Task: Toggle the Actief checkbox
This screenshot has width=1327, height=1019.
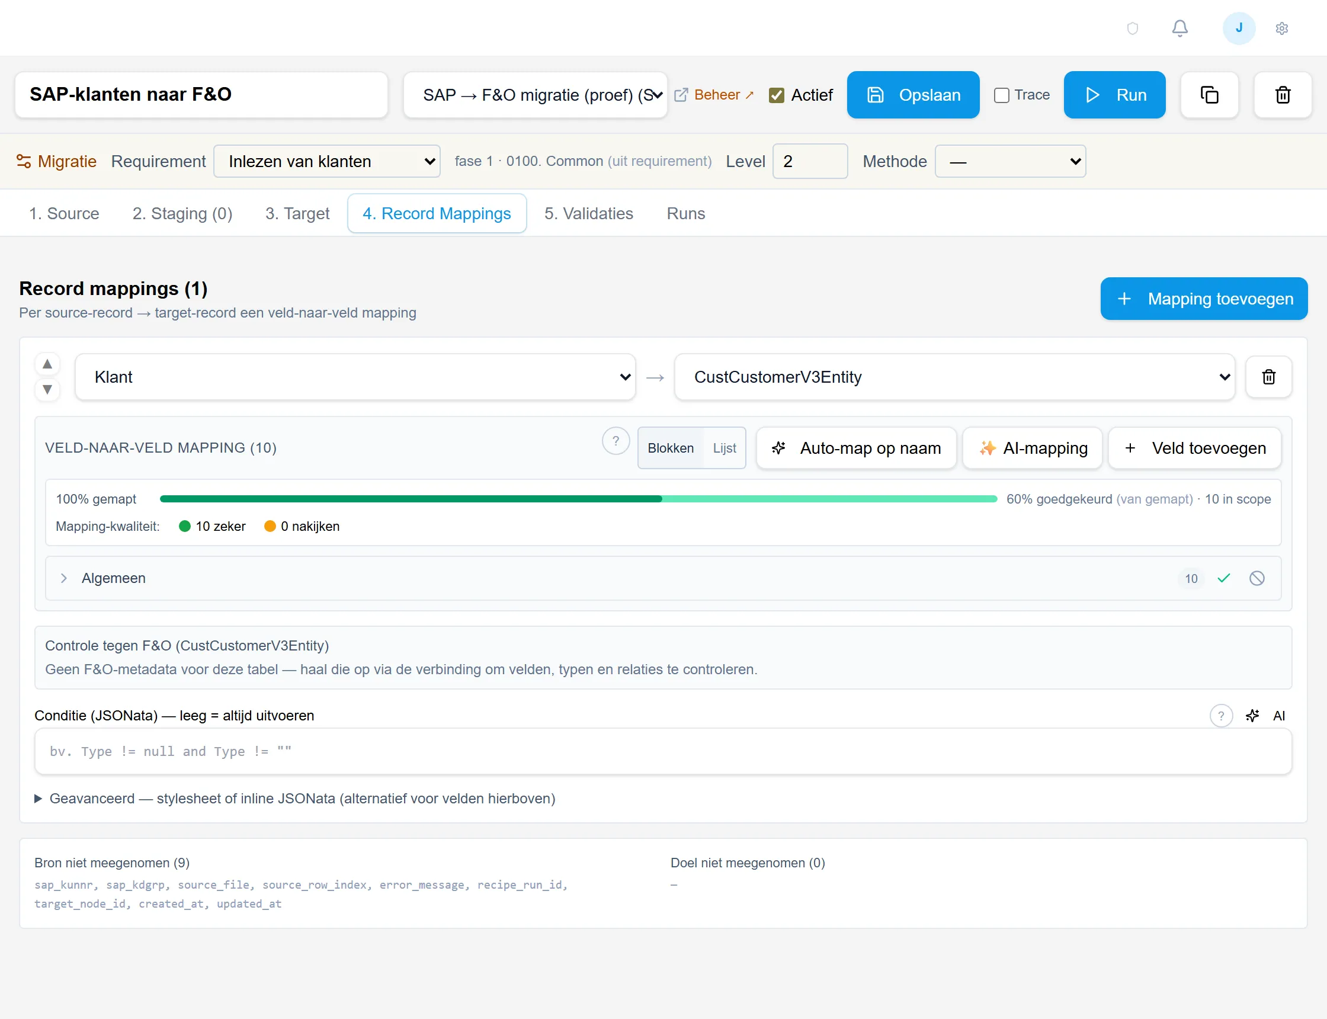Action: (x=776, y=95)
